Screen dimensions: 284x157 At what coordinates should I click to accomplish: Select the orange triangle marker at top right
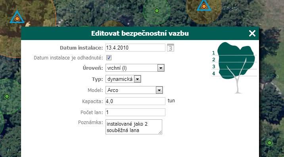point(204,6)
